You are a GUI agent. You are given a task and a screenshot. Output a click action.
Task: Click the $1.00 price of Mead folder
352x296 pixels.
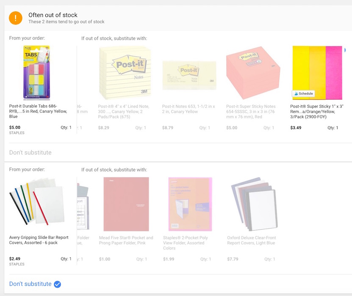click(105, 259)
